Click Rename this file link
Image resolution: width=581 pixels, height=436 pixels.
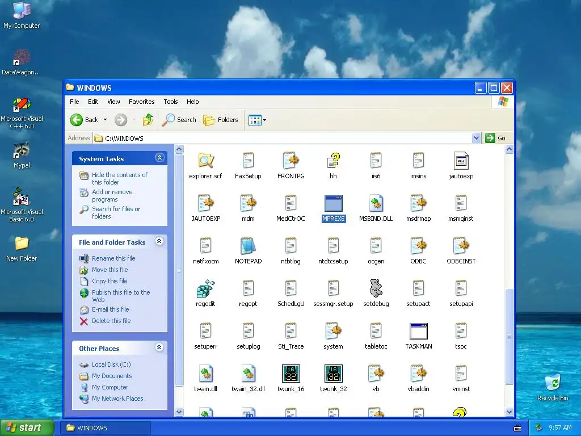tap(113, 258)
